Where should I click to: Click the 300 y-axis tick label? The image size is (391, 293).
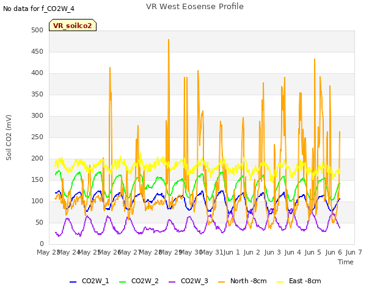37,116
